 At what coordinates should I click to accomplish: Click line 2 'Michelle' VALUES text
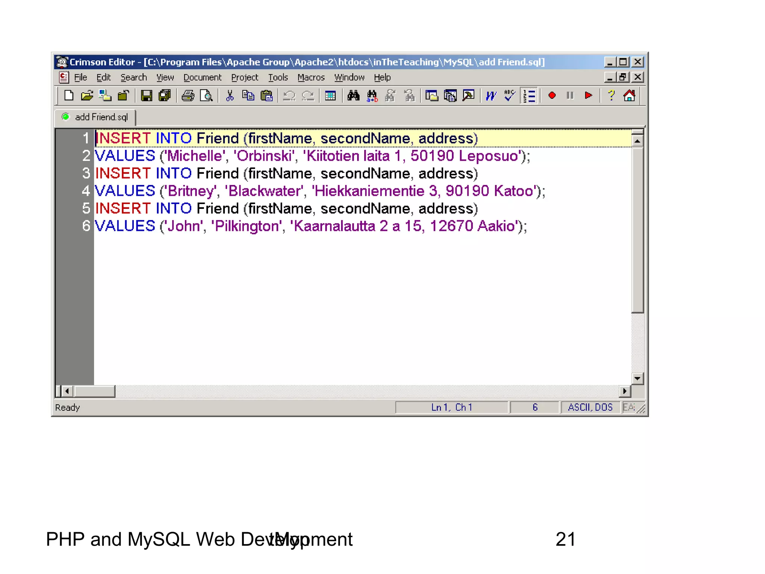click(x=194, y=156)
